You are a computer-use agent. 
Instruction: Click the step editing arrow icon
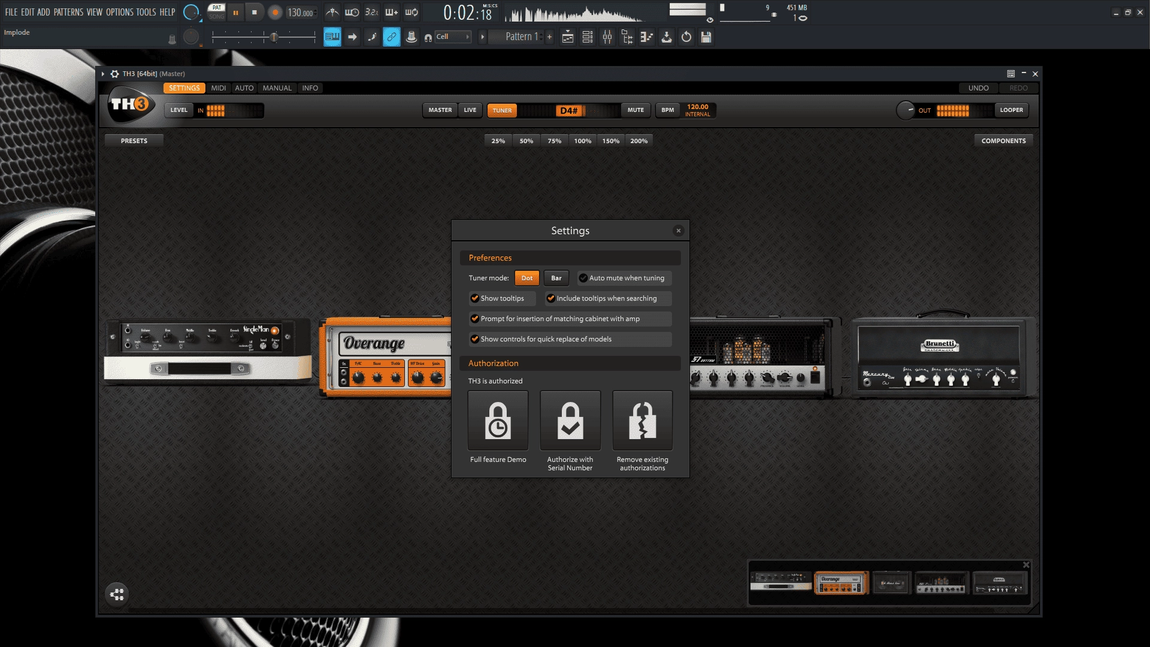[x=352, y=37]
